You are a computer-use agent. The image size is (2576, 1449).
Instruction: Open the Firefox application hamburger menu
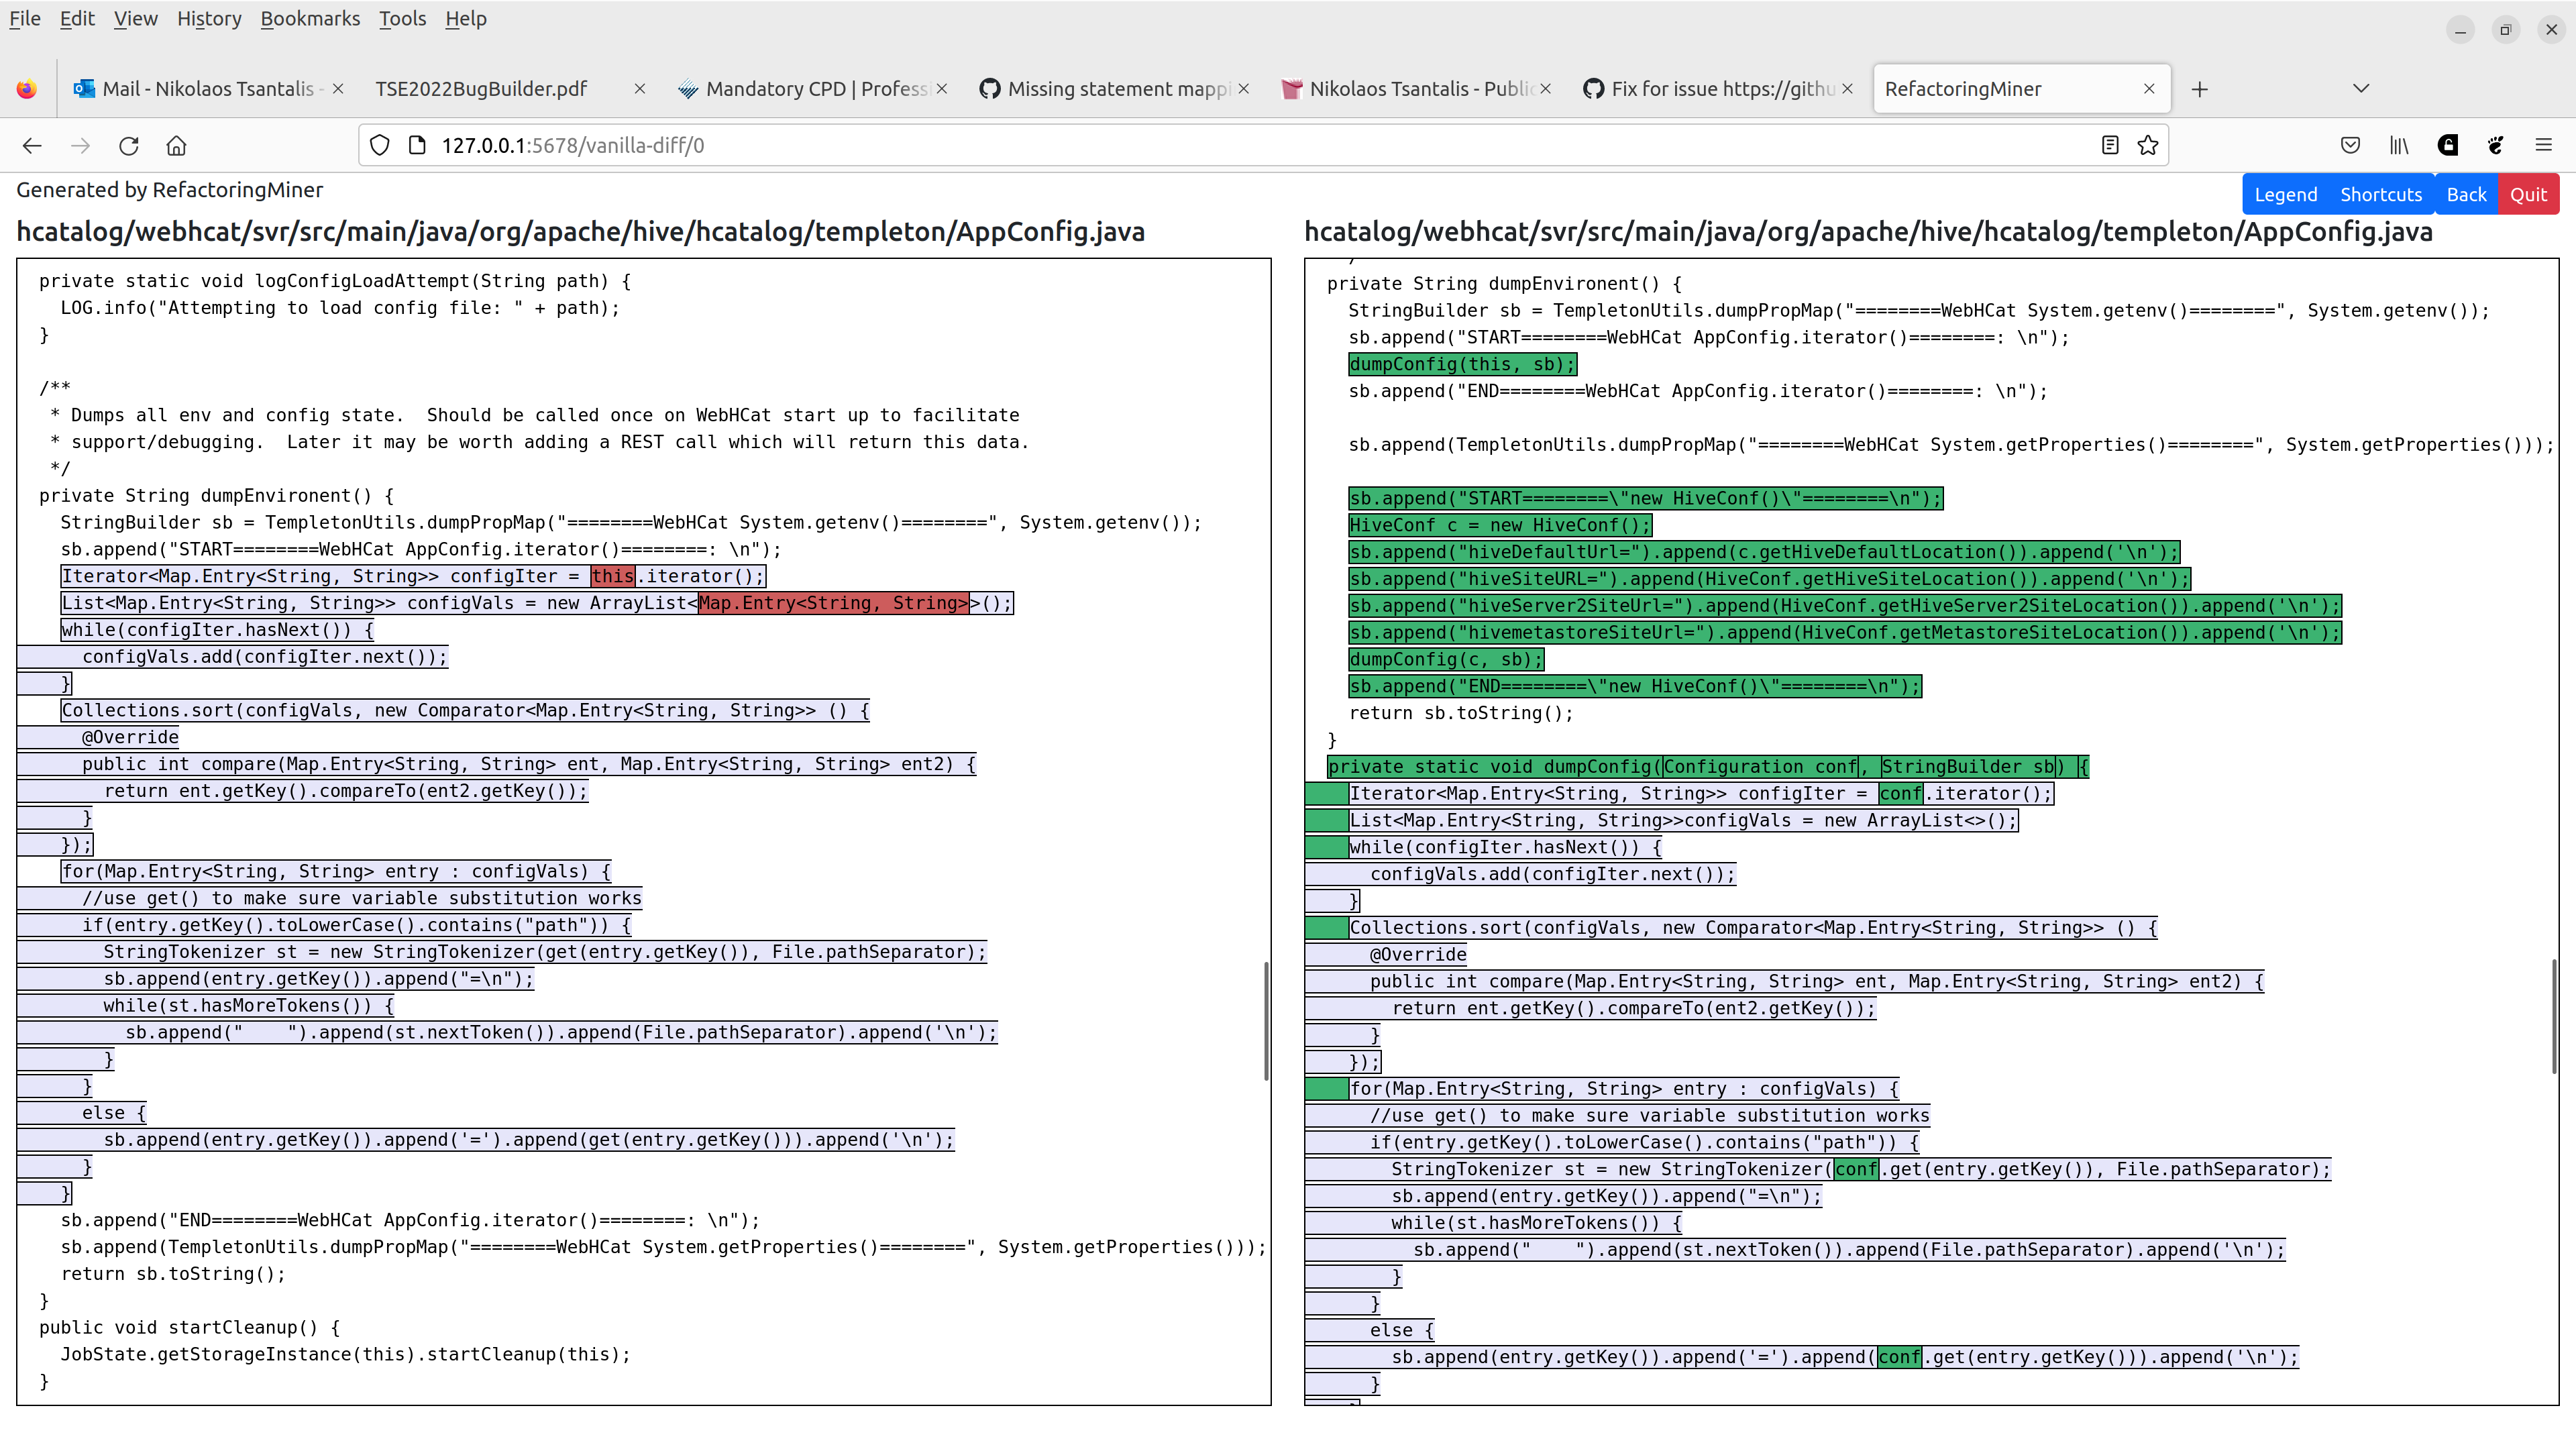click(2545, 145)
